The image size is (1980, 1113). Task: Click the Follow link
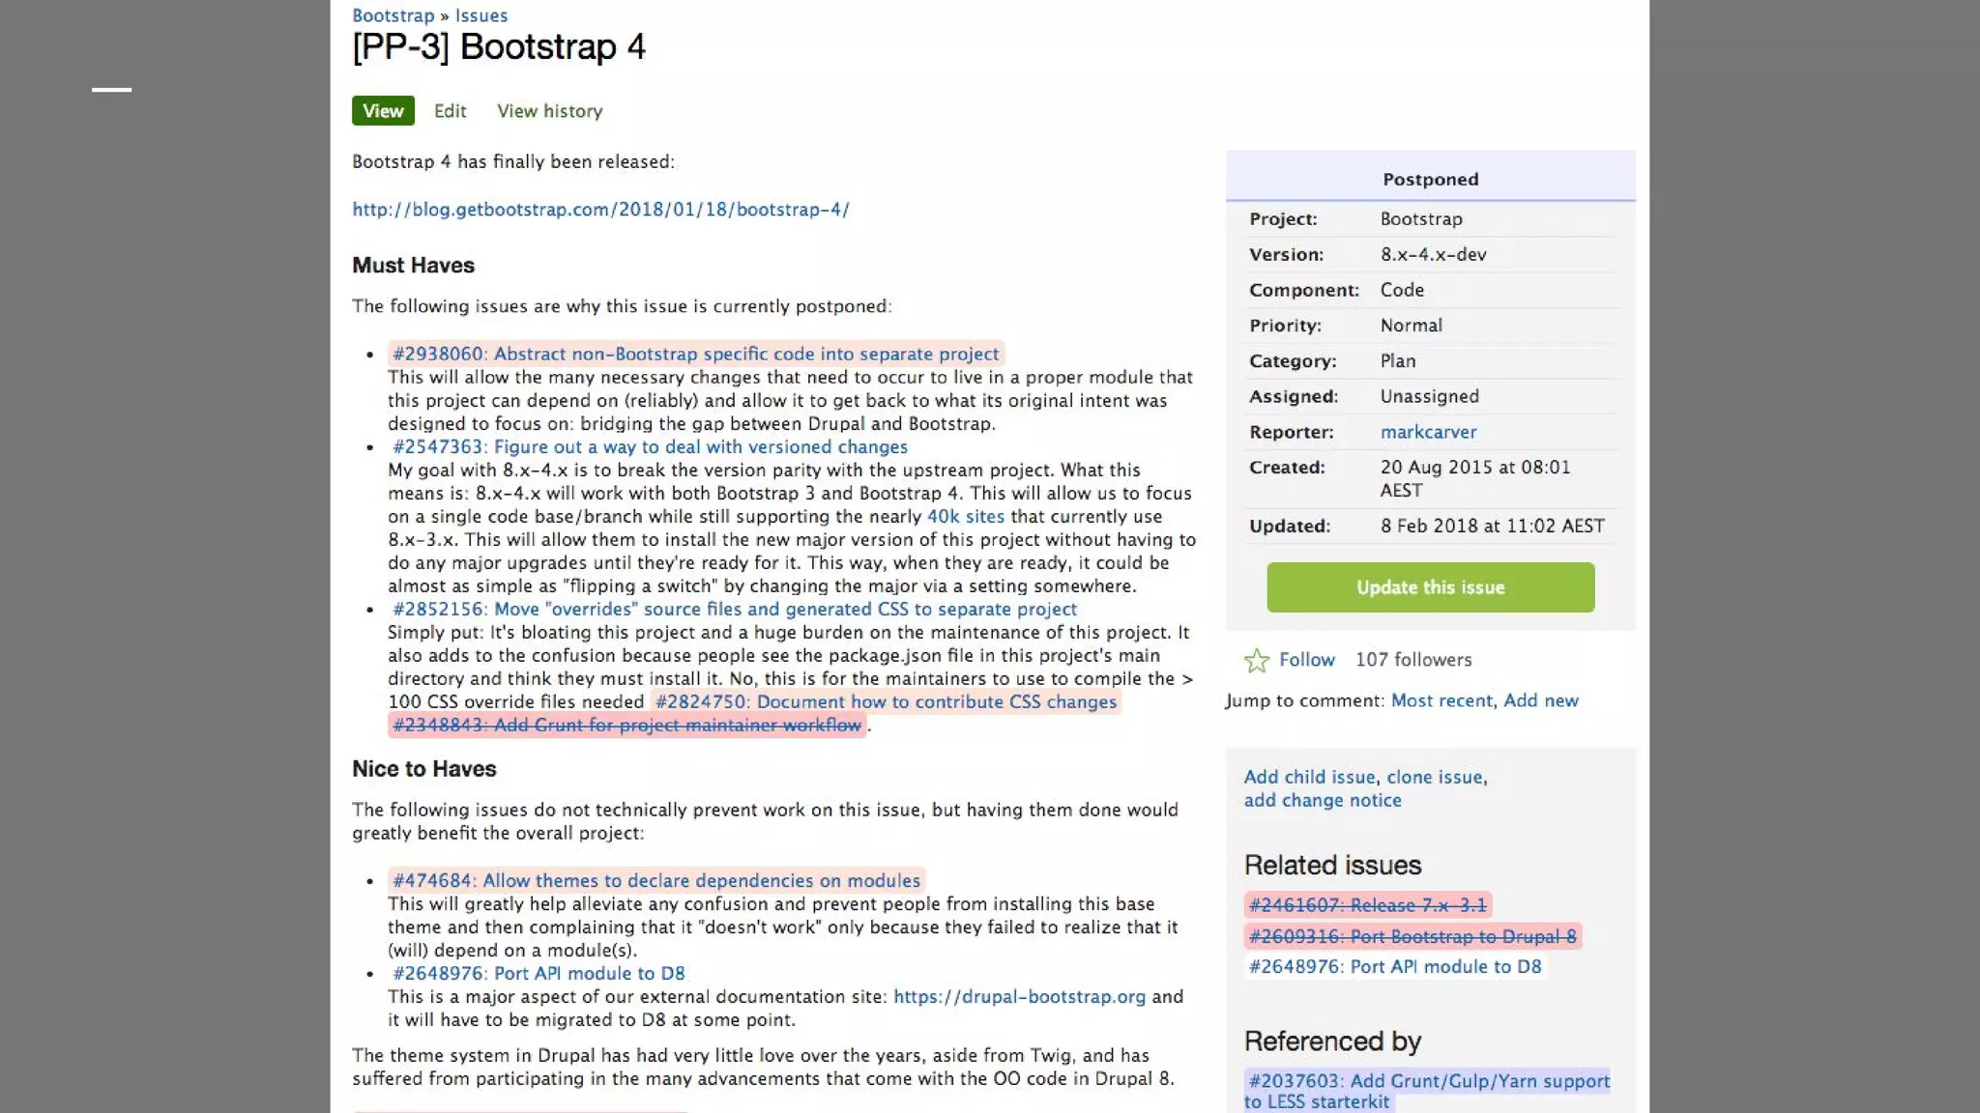coord(1306,660)
